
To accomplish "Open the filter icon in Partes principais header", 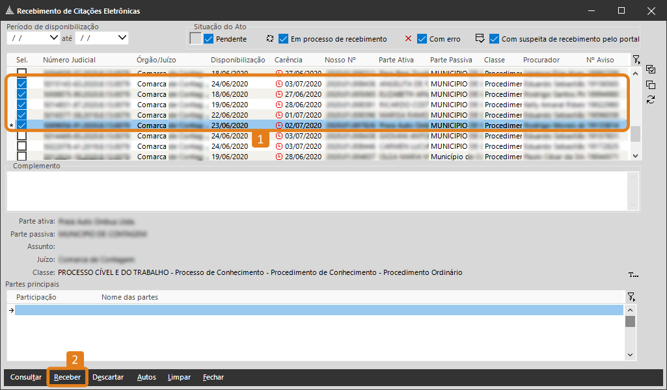I will [x=631, y=297].
